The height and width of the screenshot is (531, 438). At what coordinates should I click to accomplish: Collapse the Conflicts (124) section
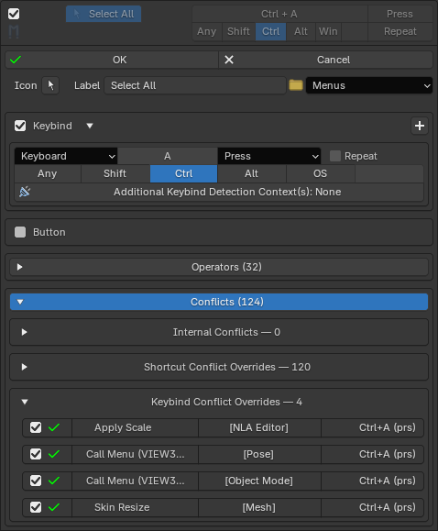coord(219,302)
